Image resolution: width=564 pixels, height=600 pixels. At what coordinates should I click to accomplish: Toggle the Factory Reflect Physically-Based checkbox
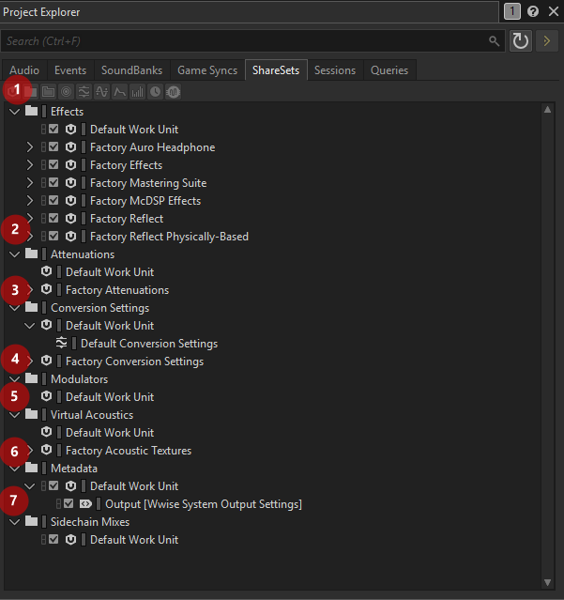[53, 236]
